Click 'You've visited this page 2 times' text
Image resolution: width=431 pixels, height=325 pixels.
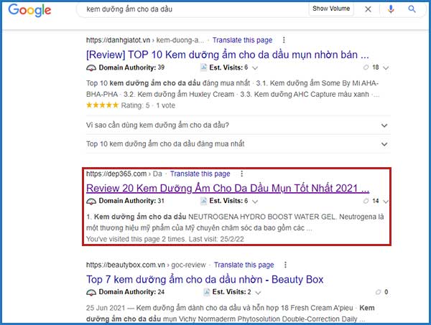pyautogui.click(x=136, y=239)
